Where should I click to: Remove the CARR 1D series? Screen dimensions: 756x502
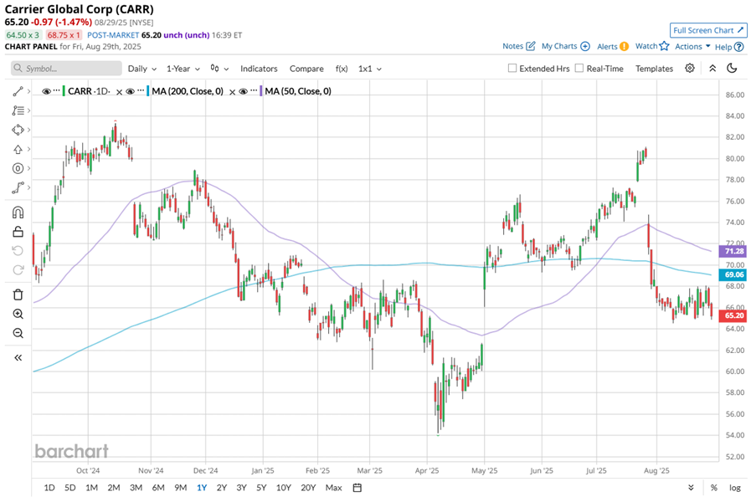coord(119,92)
